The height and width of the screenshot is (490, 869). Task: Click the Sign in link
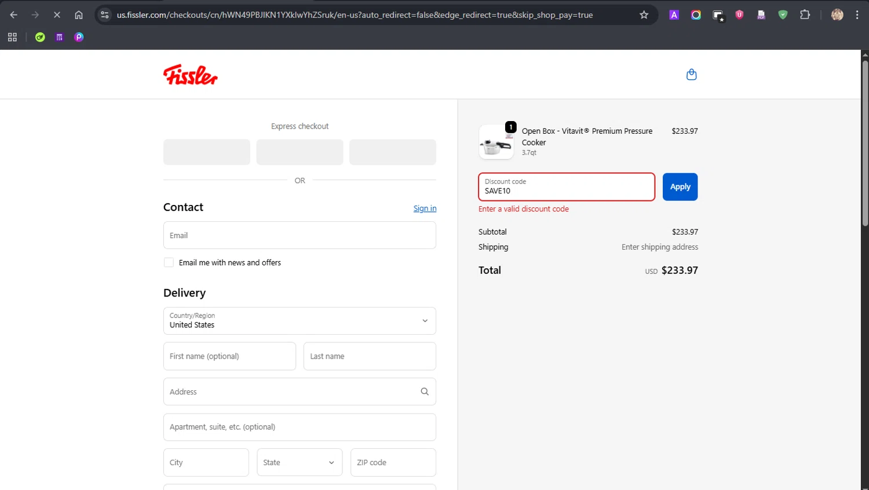(425, 209)
